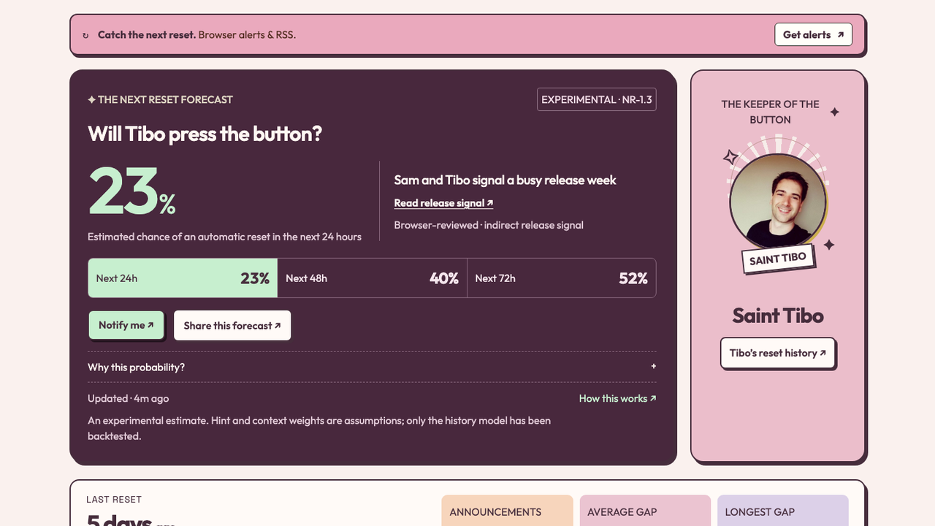Click the SAINT TIBO name tag label
The image size is (935, 526).
pyautogui.click(x=778, y=258)
